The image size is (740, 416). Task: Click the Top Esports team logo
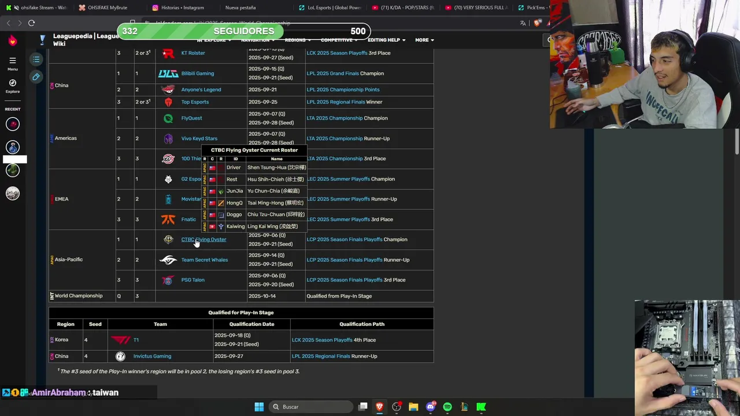point(168,102)
